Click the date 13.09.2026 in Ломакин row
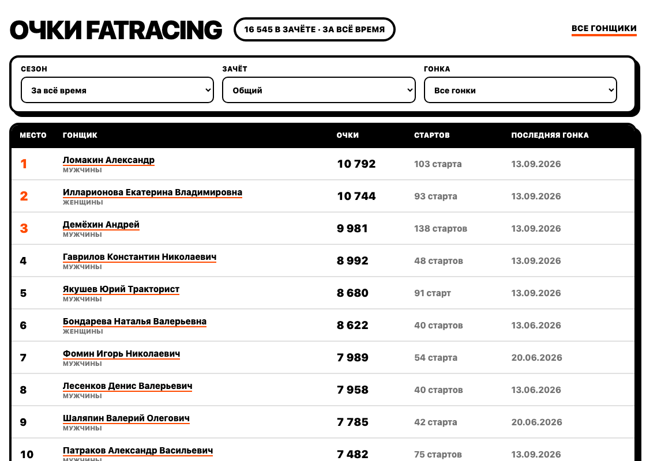This screenshot has width=646, height=461. point(536,164)
